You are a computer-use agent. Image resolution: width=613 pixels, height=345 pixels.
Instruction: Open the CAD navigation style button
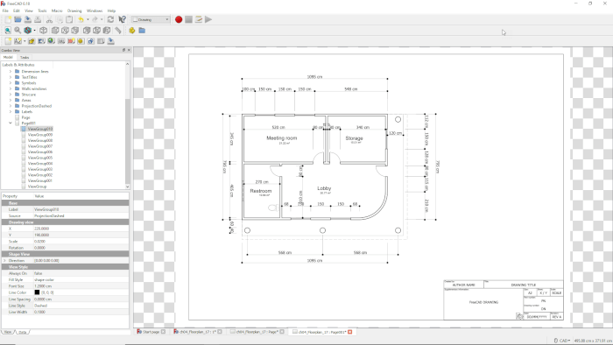click(561, 341)
